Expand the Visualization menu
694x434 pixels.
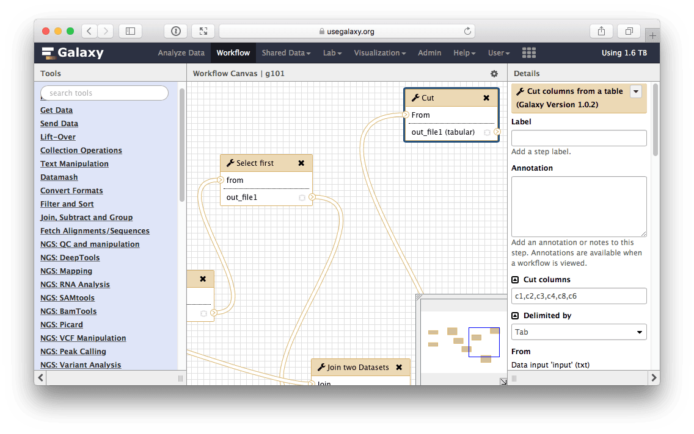point(379,53)
